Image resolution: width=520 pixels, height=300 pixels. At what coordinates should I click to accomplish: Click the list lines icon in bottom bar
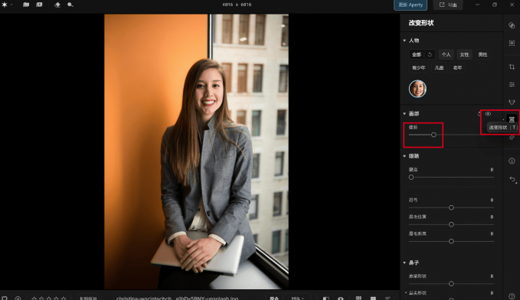tap(388, 298)
